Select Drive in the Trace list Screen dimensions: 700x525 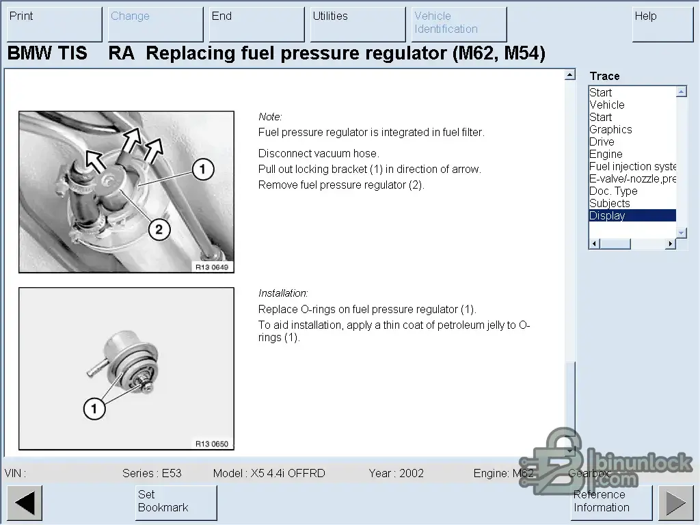click(x=632, y=142)
